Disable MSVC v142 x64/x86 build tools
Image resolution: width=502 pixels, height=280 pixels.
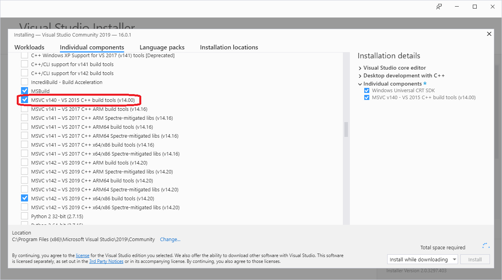tap(25, 198)
